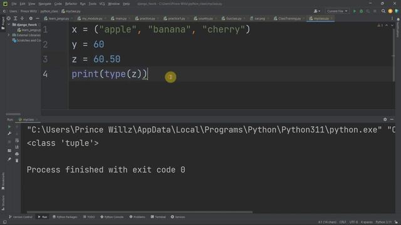Open the Code menu
The image size is (401, 225).
click(58, 4)
